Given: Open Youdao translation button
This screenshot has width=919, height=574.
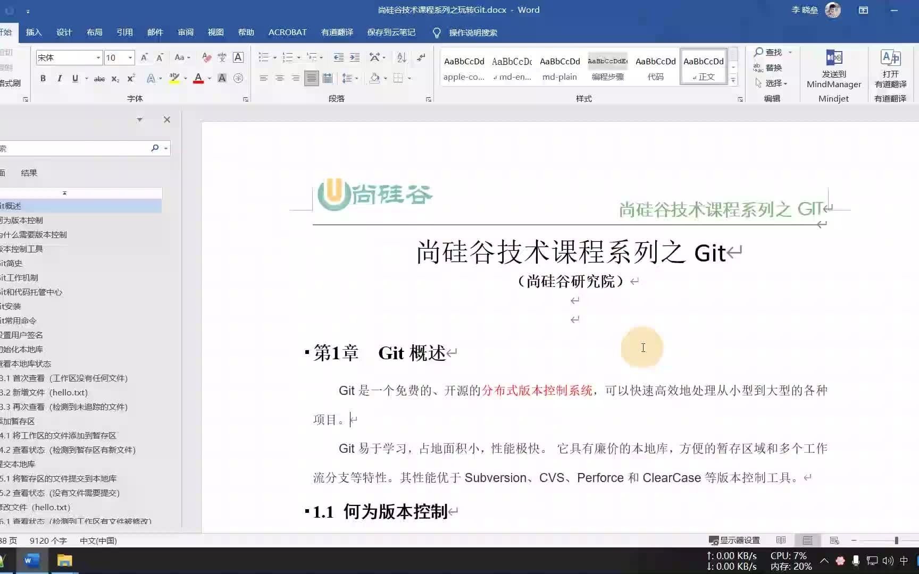Looking at the screenshot, I should pos(890,69).
